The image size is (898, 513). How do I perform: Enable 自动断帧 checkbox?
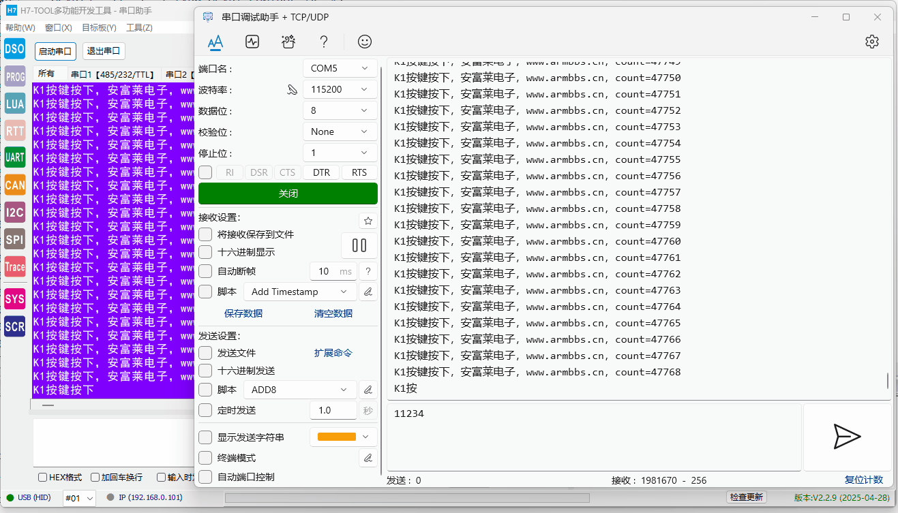click(205, 271)
